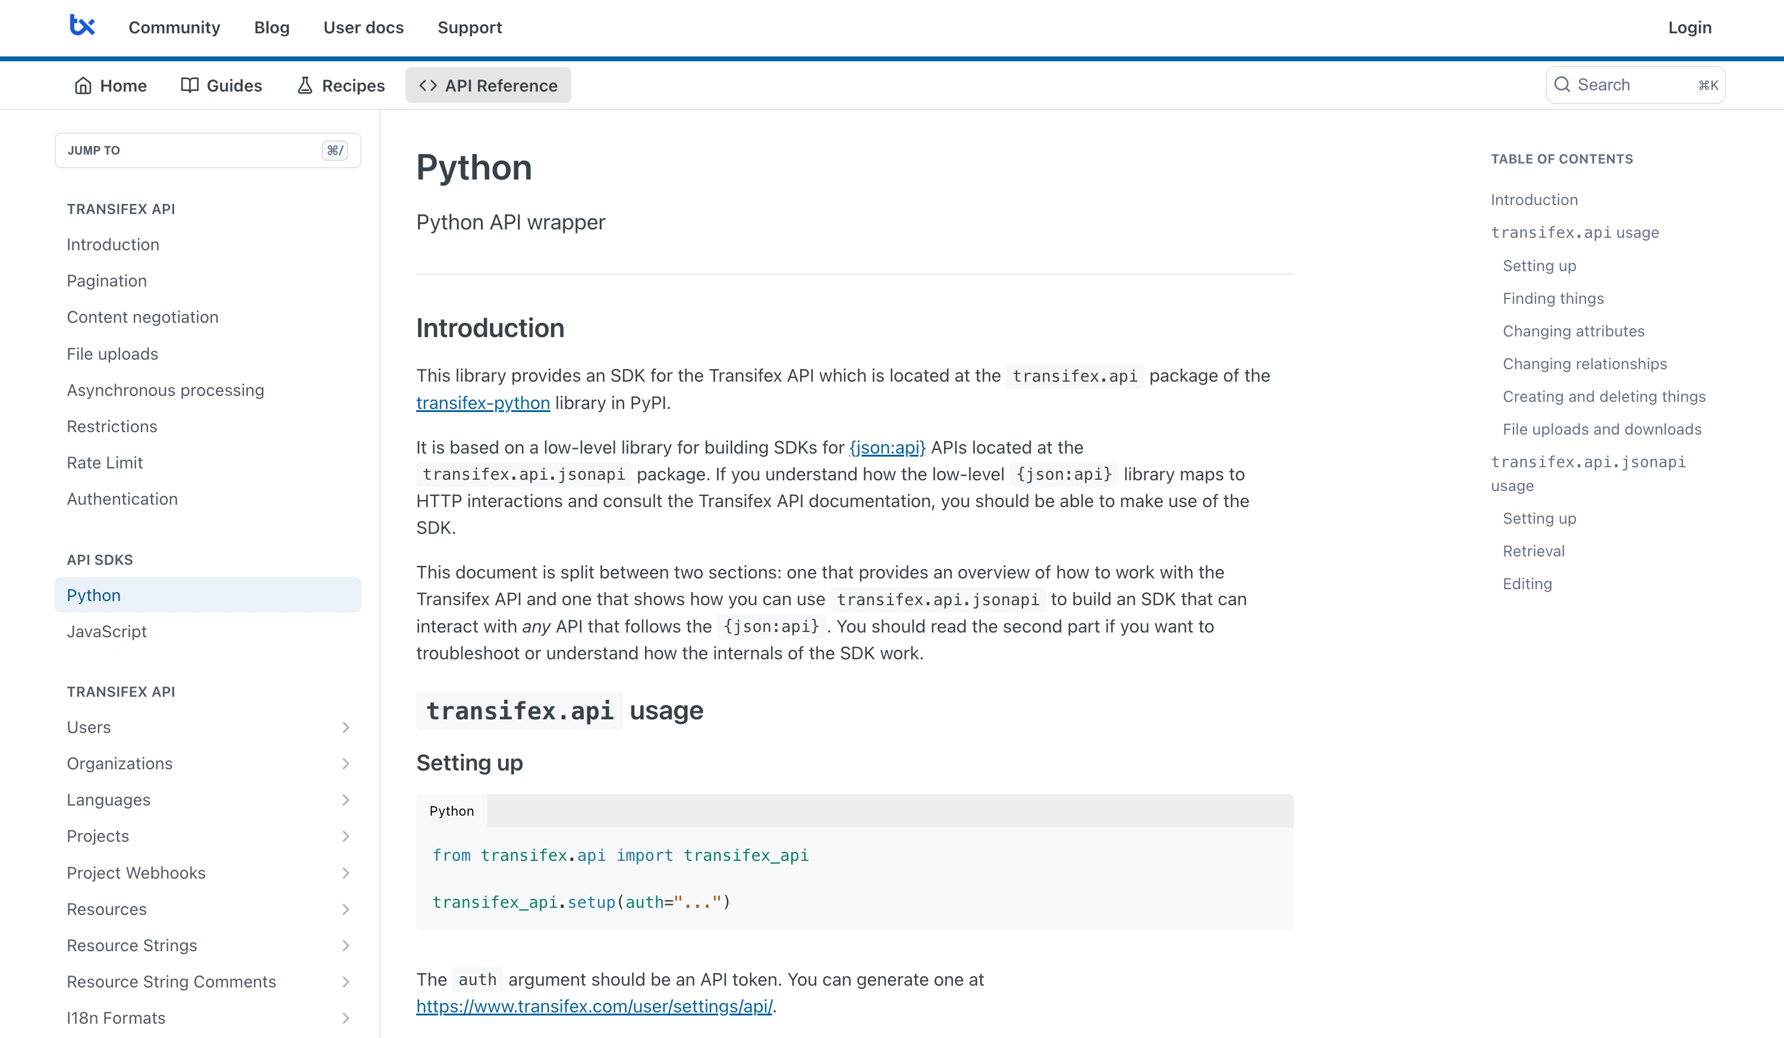
Task: Open Users in the sidebar
Action: pyautogui.click(x=89, y=727)
